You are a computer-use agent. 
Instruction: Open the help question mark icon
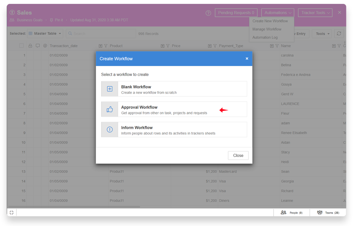point(208,13)
